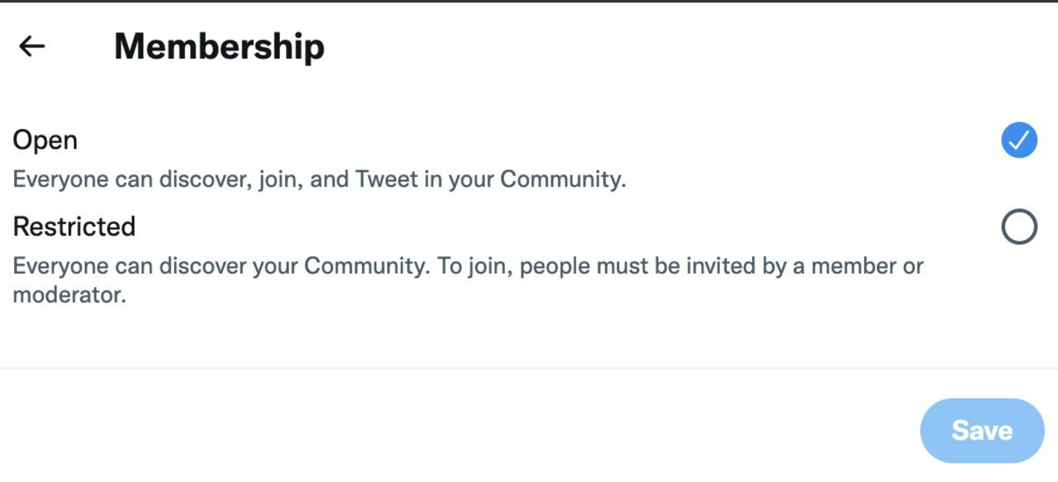This screenshot has height=482, width=1058.
Task: Click the Membership page heading
Action: click(219, 46)
